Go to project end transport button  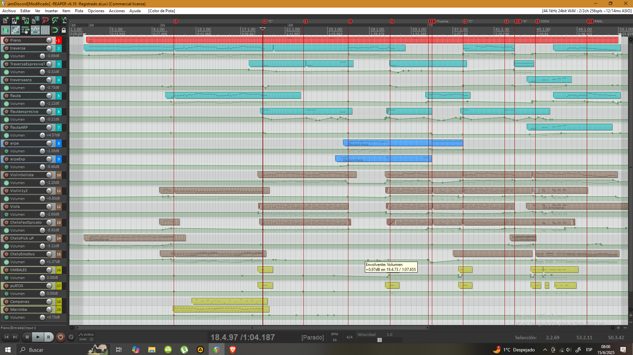tap(15, 337)
